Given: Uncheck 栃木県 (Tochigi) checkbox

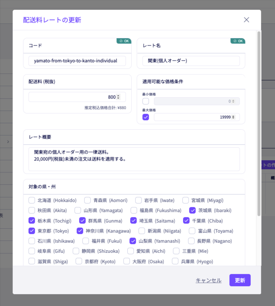Looking at the screenshot, I should click(32, 221).
